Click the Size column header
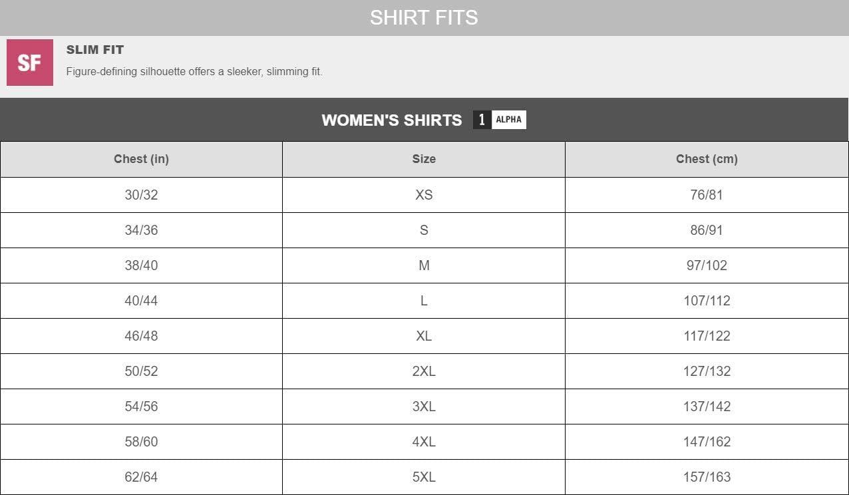This screenshot has width=849, height=495. [x=424, y=159]
